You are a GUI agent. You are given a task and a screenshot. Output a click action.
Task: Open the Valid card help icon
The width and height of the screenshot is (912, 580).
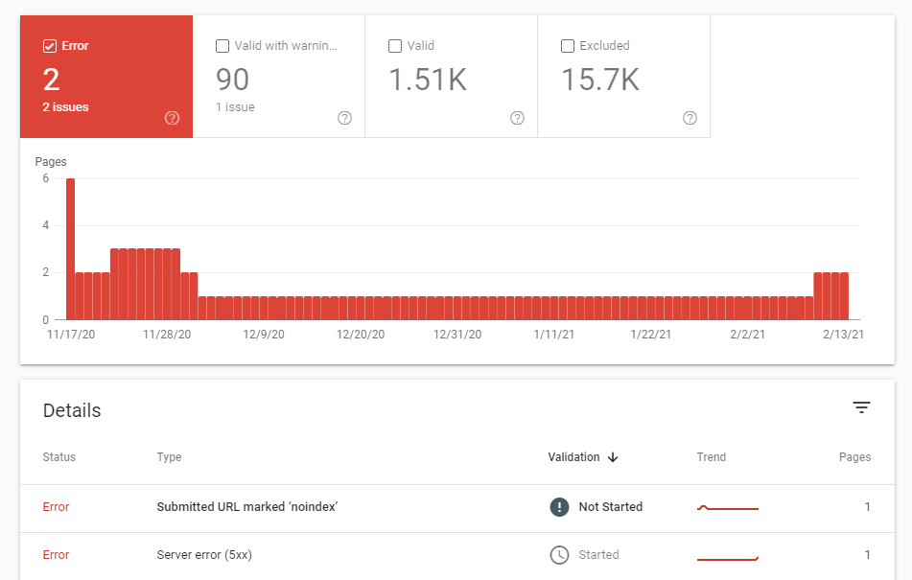coord(517,118)
